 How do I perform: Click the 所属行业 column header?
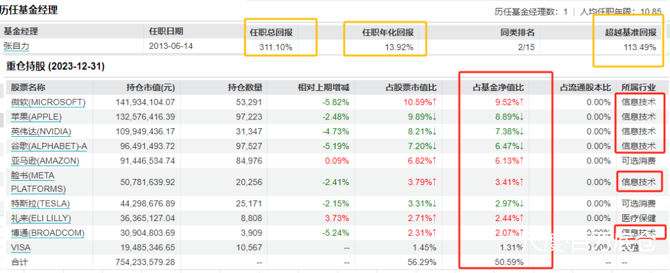pos(638,87)
